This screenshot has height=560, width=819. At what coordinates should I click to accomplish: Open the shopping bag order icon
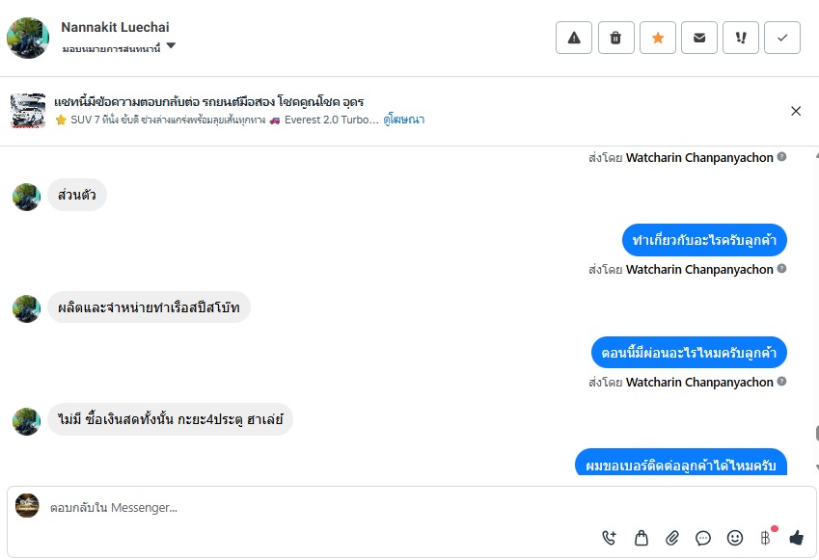tap(641, 538)
